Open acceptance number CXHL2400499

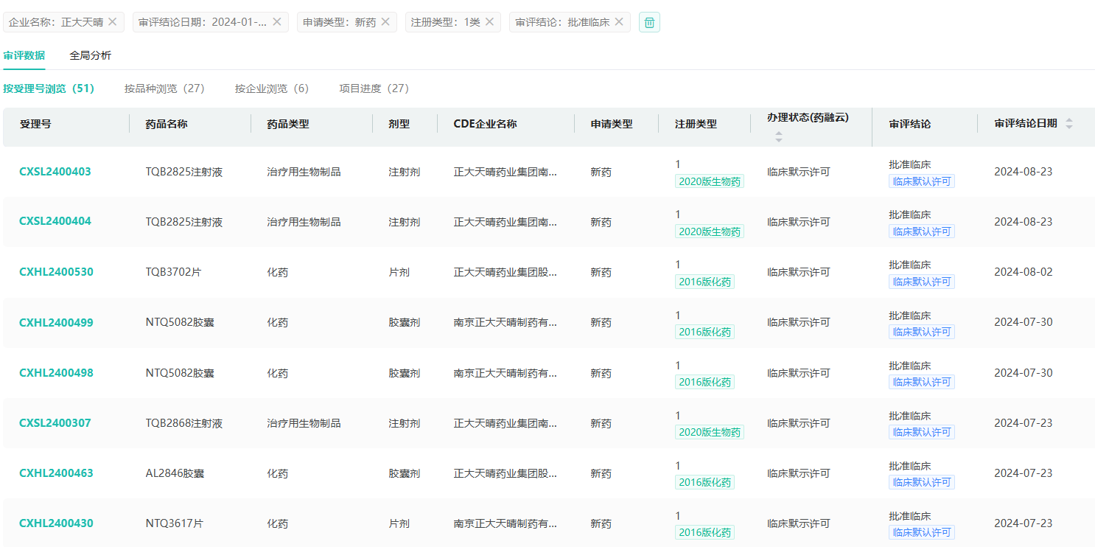56,322
